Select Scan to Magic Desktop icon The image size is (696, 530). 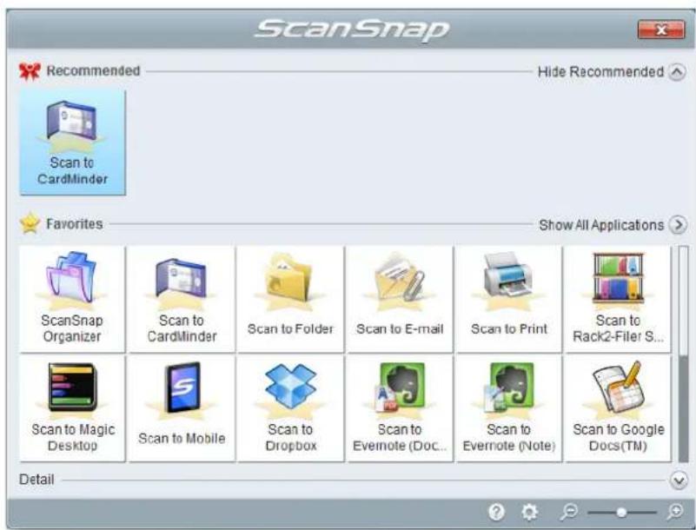point(72,408)
